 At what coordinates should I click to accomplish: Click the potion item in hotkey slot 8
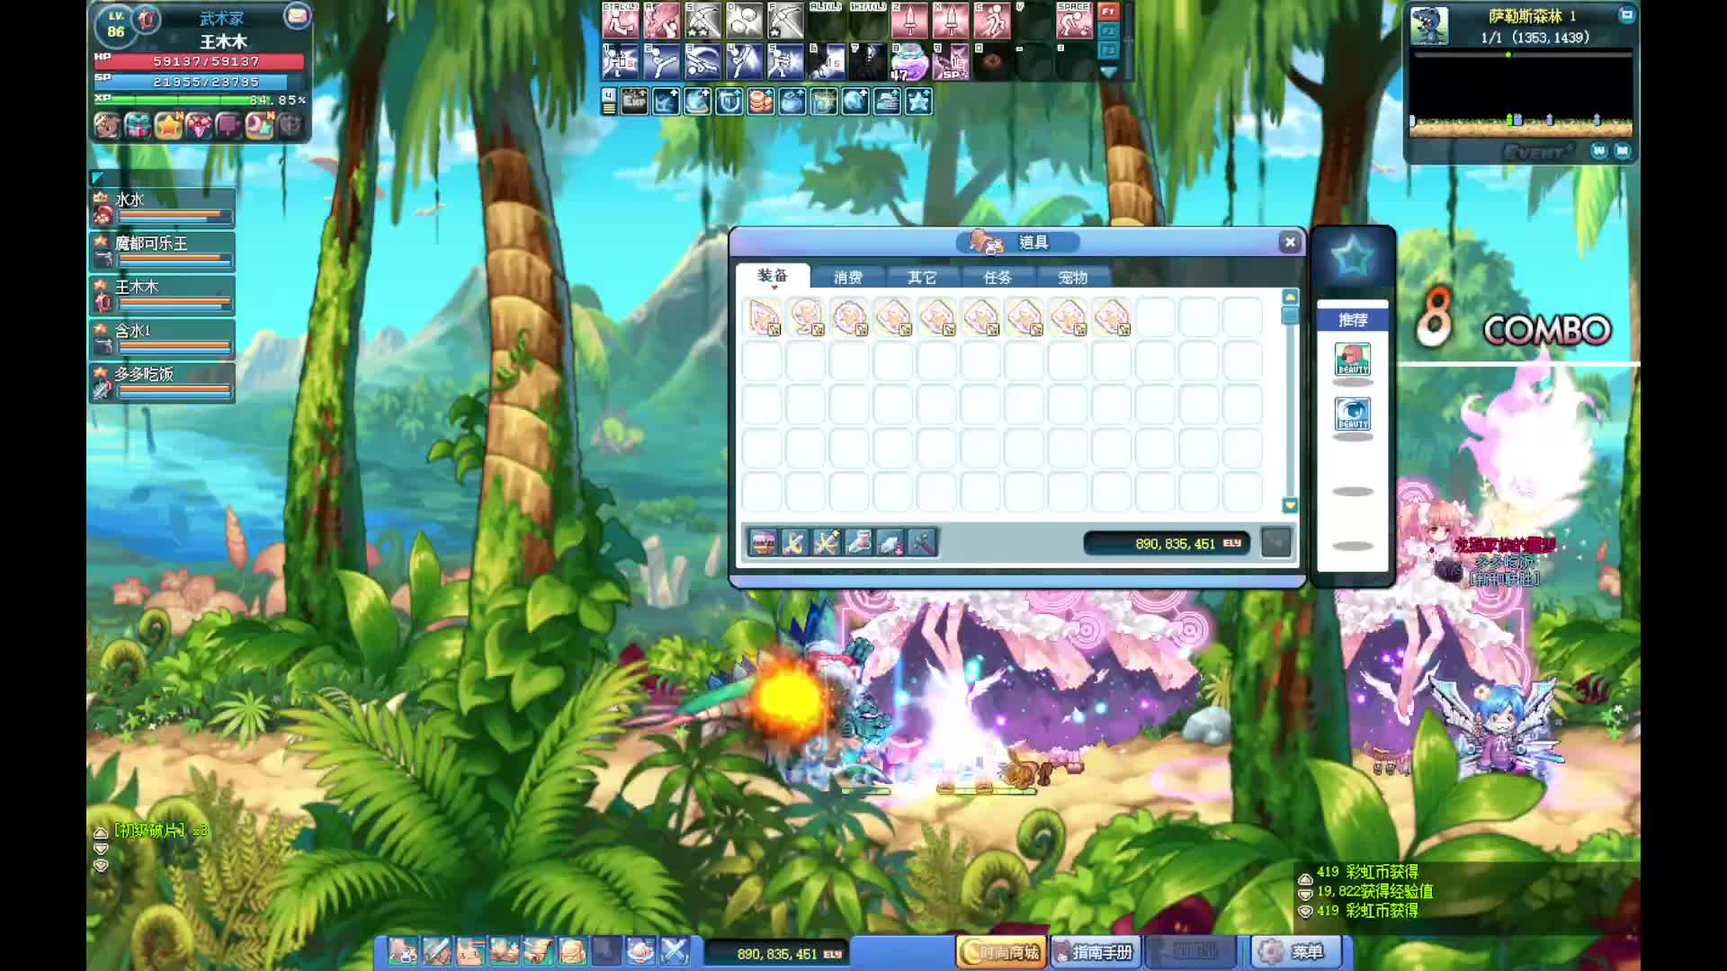(x=908, y=62)
